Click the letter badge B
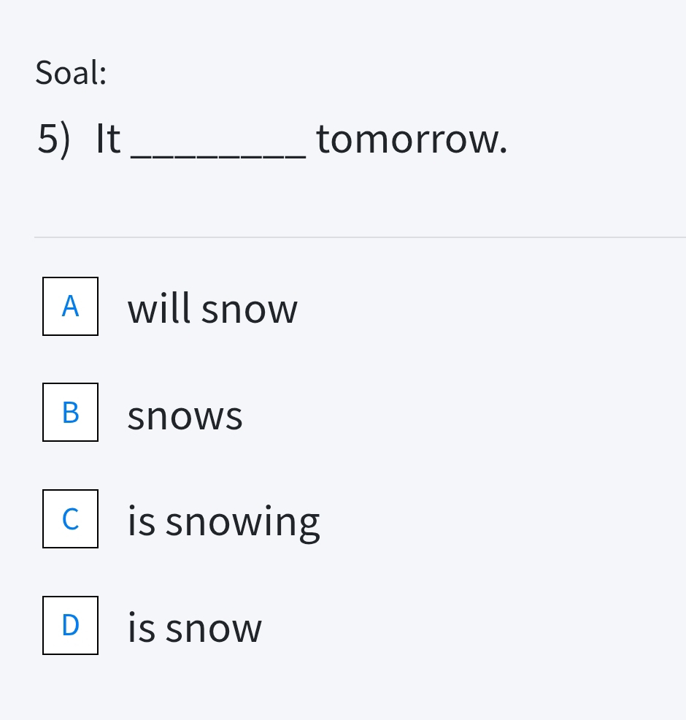The width and height of the screenshot is (686, 720). tap(70, 413)
